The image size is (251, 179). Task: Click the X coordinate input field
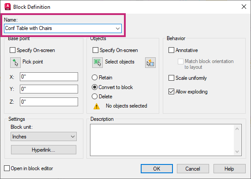click(x=49, y=77)
